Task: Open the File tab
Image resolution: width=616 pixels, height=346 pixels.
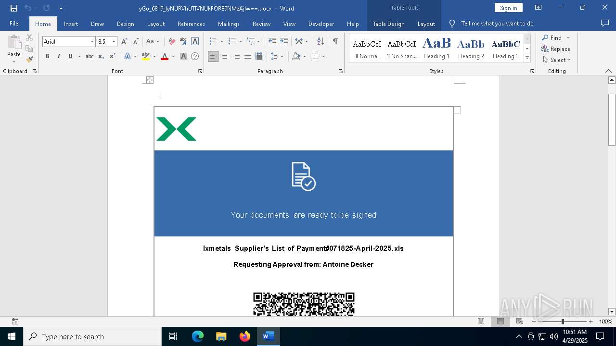Action: click(x=14, y=24)
